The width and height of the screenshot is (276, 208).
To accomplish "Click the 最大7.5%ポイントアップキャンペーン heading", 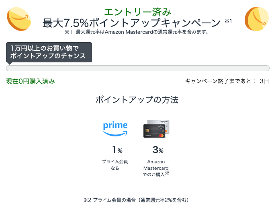I will (x=131, y=23).
